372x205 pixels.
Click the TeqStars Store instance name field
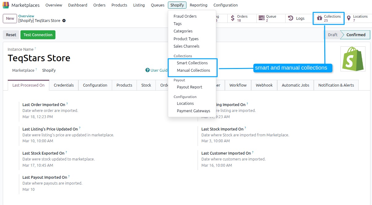(39, 58)
